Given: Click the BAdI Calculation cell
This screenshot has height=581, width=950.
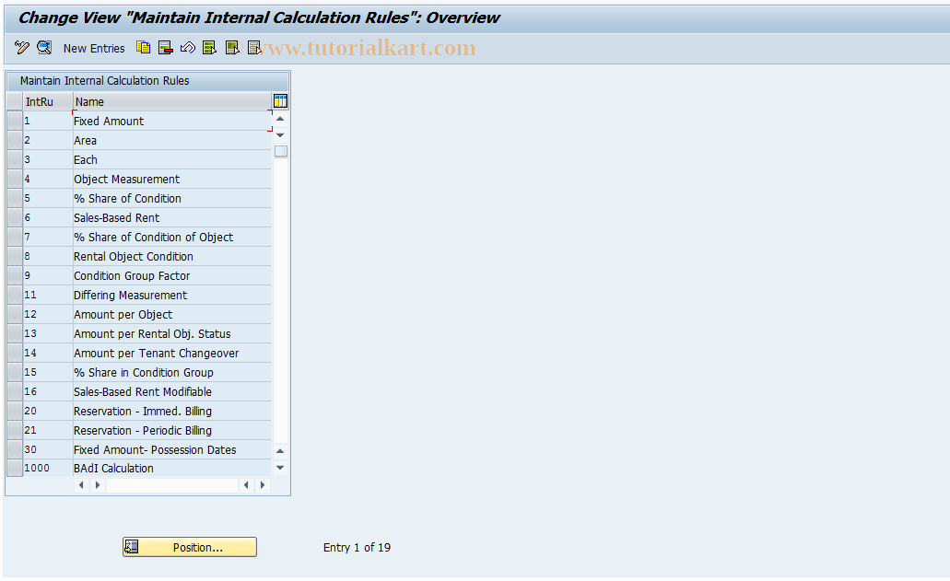Looking at the screenshot, I should coord(172,469).
